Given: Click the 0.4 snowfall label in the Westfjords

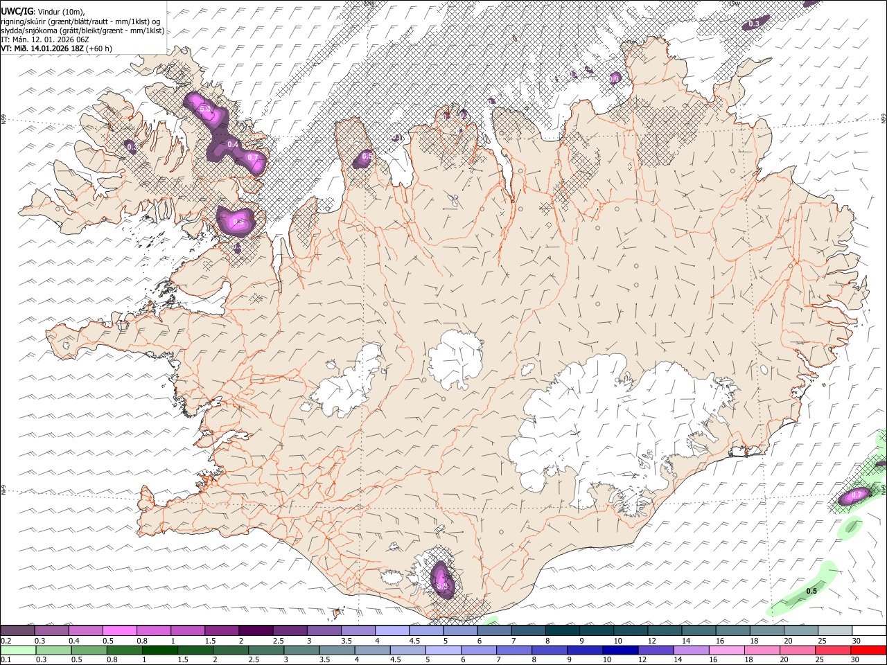Looking at the screenshot, I should point(233,145).
